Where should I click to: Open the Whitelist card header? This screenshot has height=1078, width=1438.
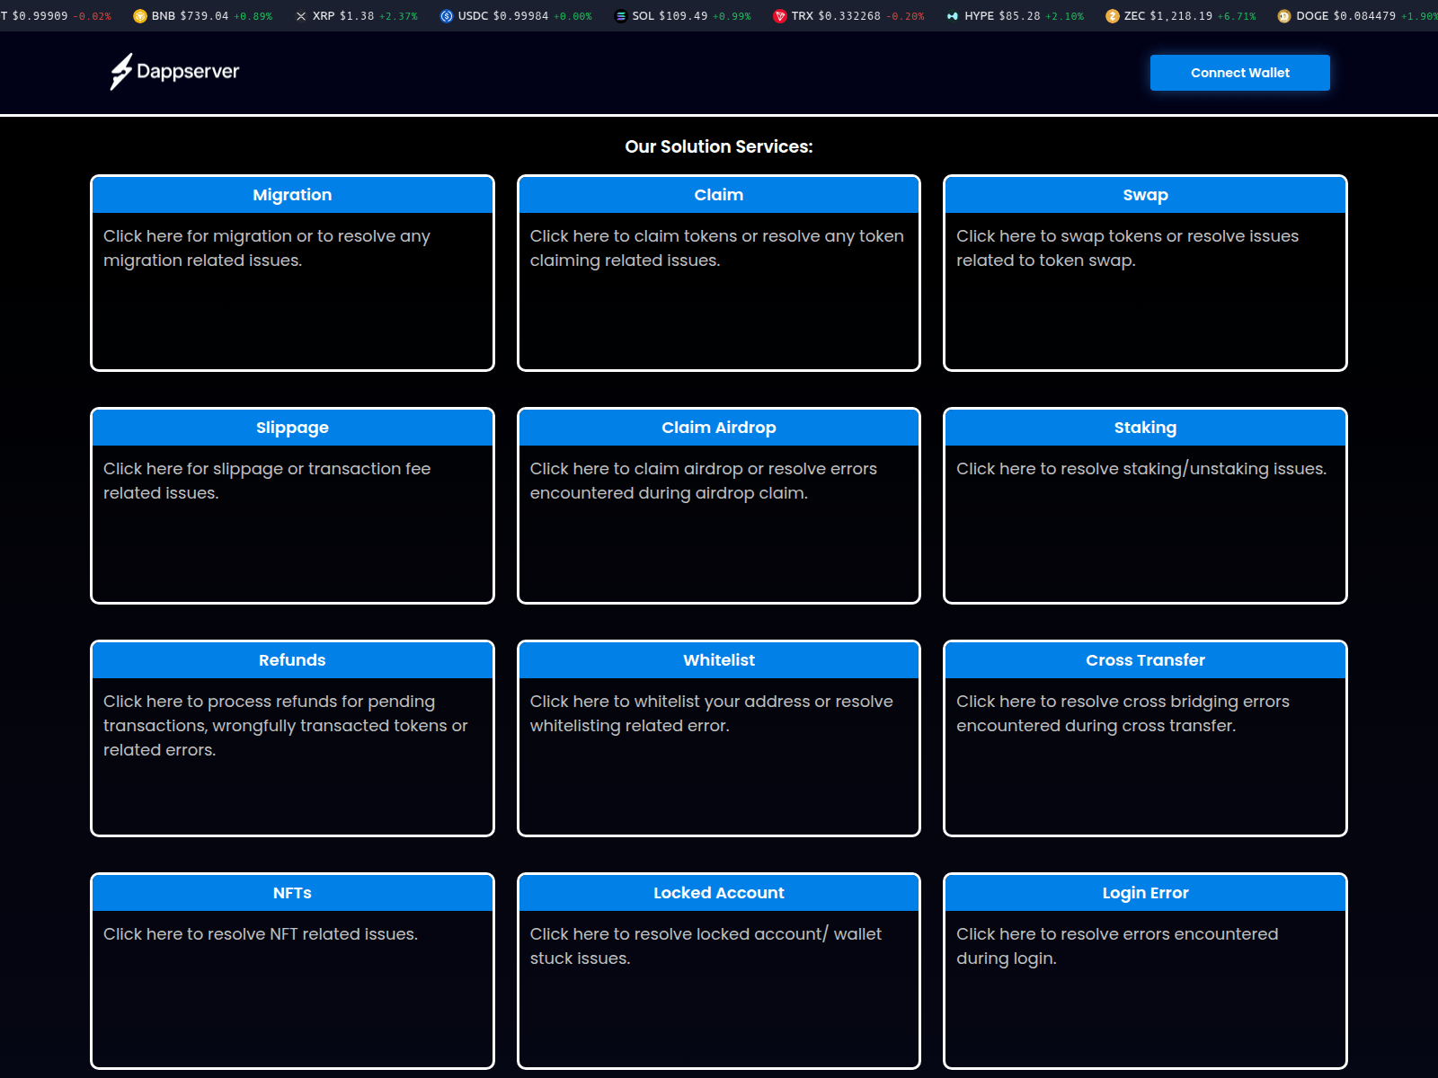click(719, 660)
